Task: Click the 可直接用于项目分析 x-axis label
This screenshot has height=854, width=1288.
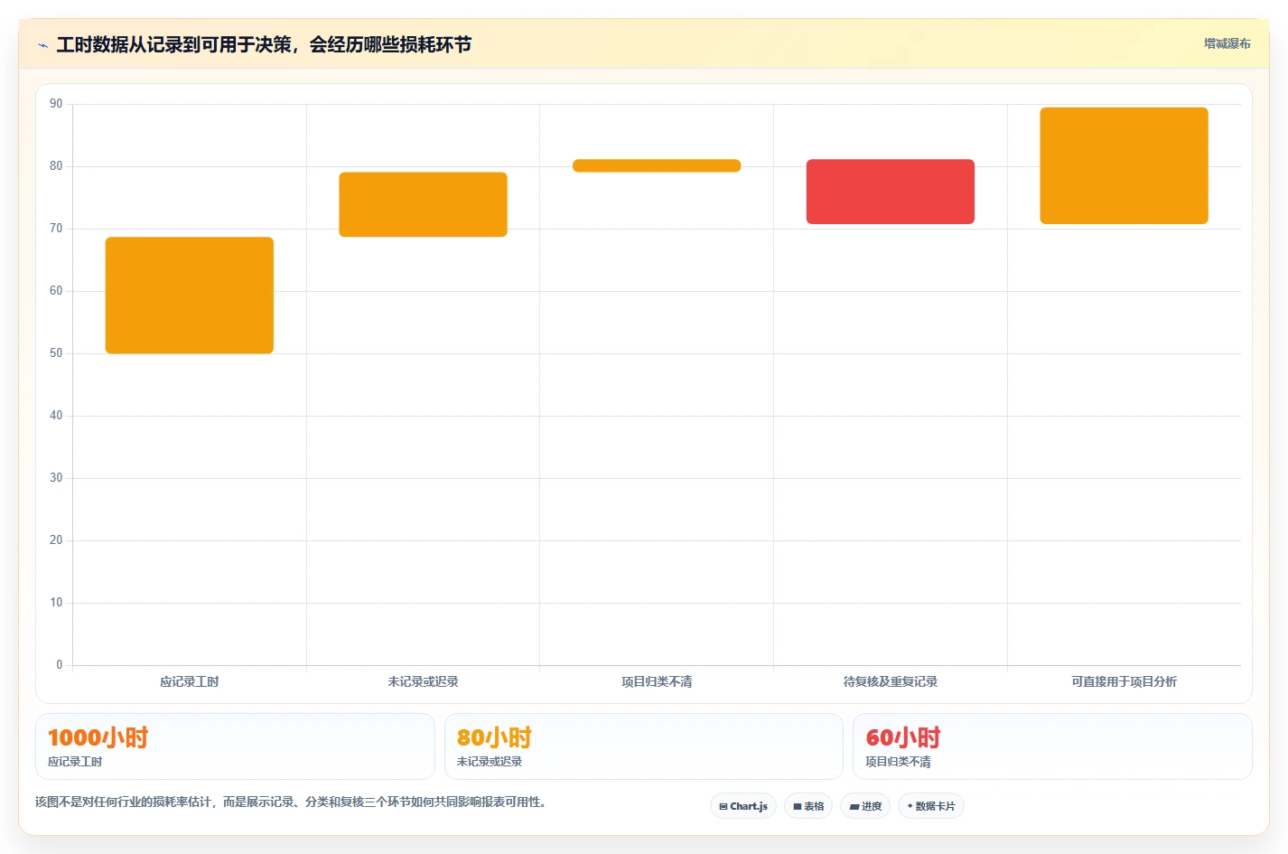Action: [x=1124, y=681]
